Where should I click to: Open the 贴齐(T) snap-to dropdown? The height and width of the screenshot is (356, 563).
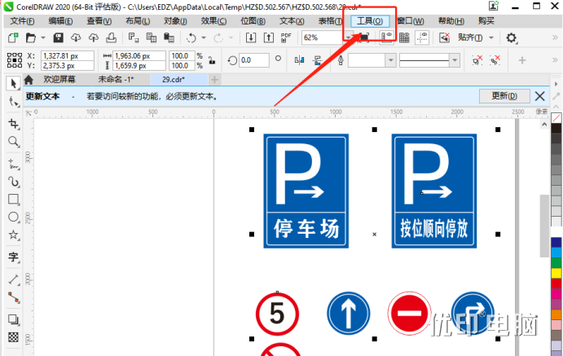(x=491, y=37)
